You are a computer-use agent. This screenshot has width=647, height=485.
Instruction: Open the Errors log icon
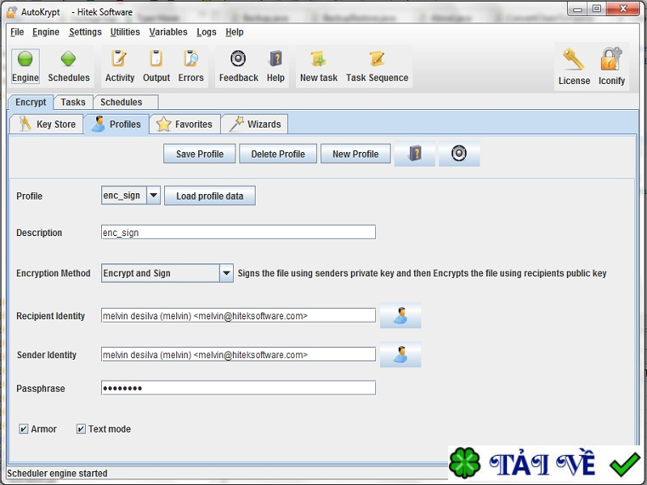[x=191, y=66]
